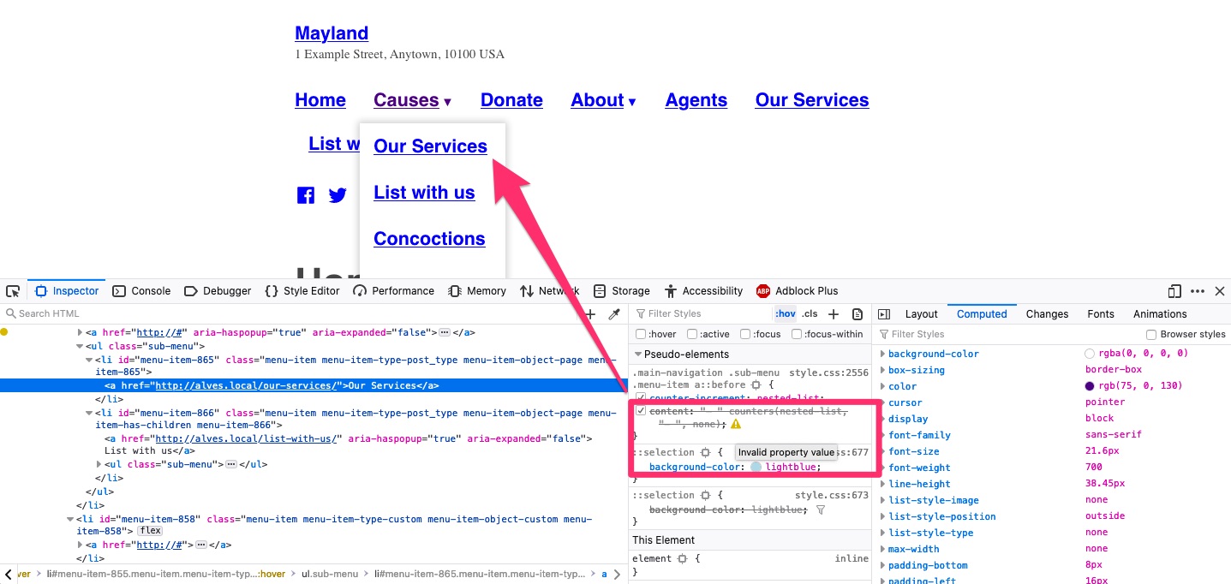Open the DevTools meatball menu
Image resolution: width=1231 pixels, height=584 pixels.
(x=1198, y=290)
